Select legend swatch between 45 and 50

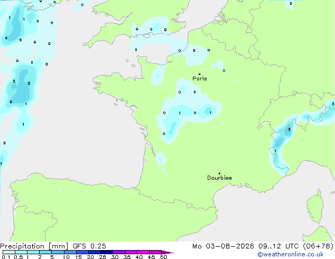click(155, 252)
